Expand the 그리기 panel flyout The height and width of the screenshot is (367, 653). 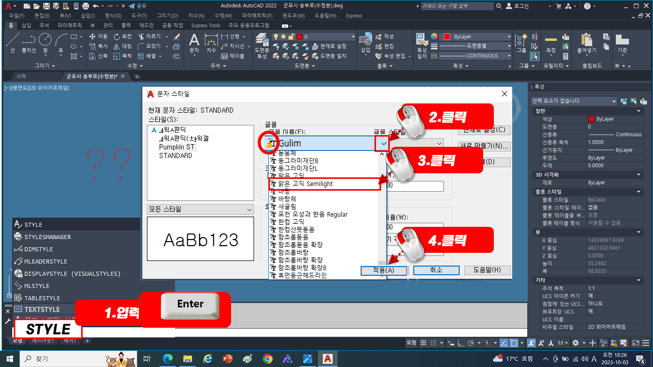pos(45,66)
